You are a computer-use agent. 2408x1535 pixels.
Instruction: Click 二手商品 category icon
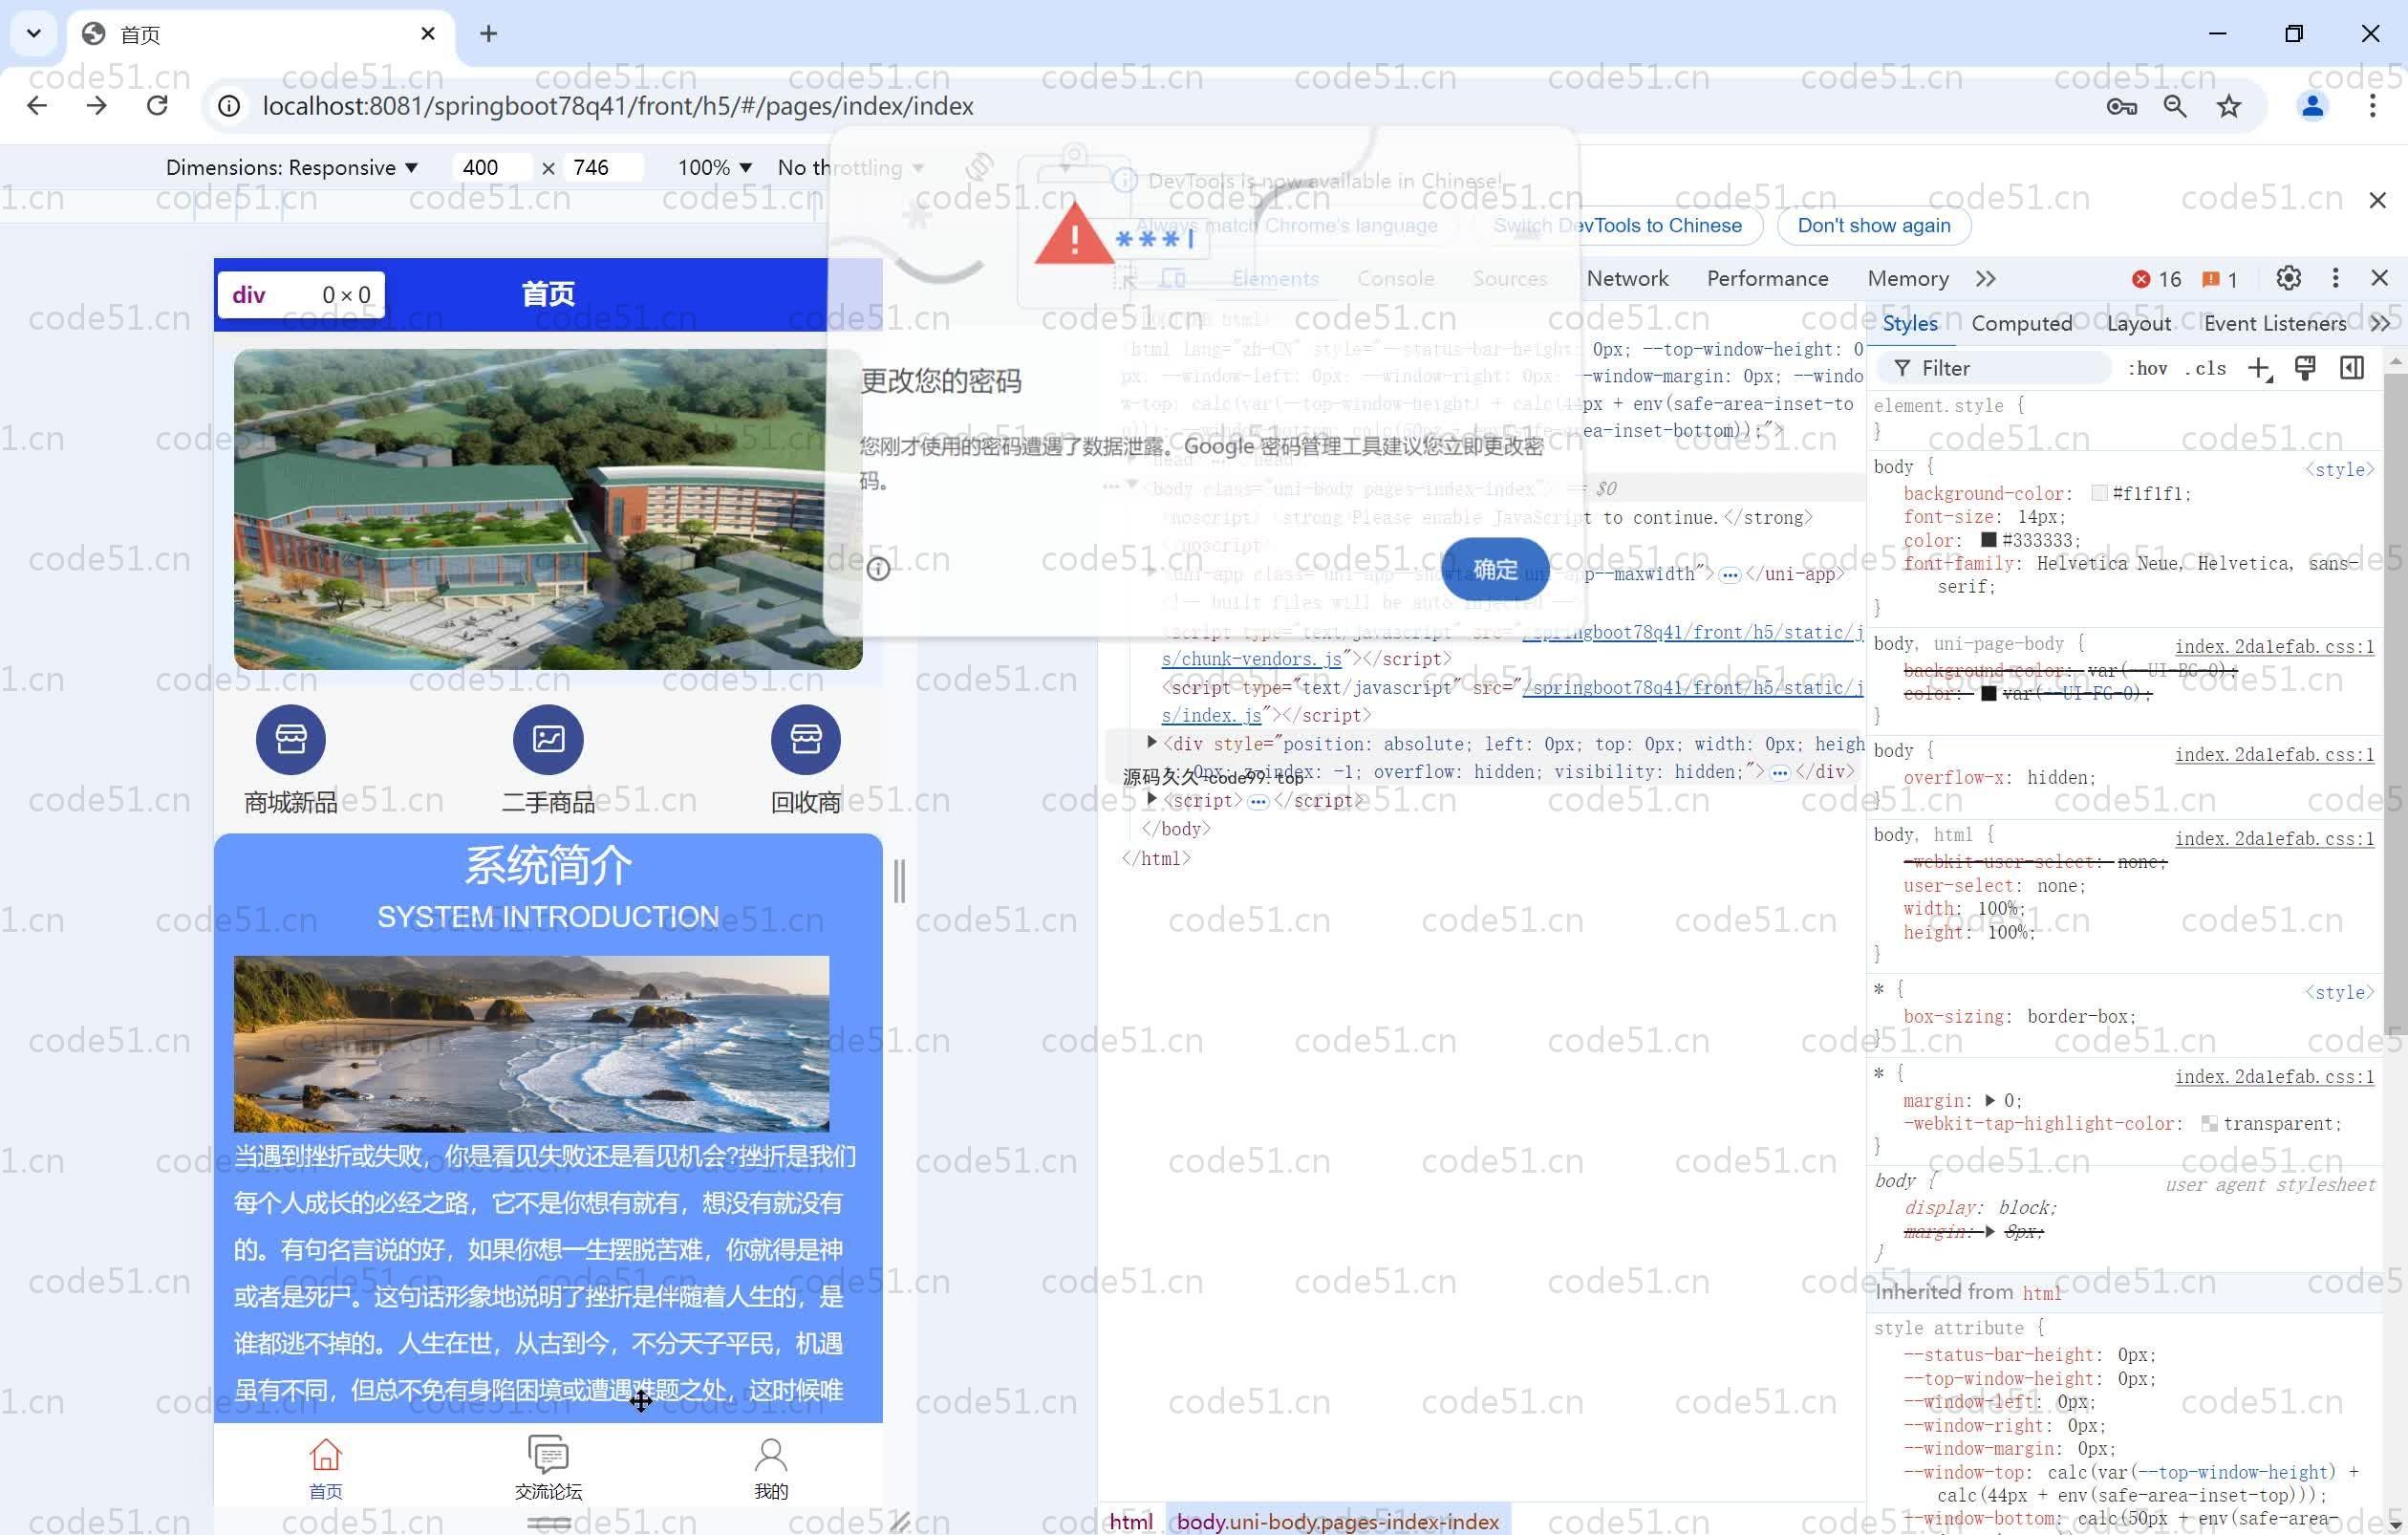pos(548,739)
